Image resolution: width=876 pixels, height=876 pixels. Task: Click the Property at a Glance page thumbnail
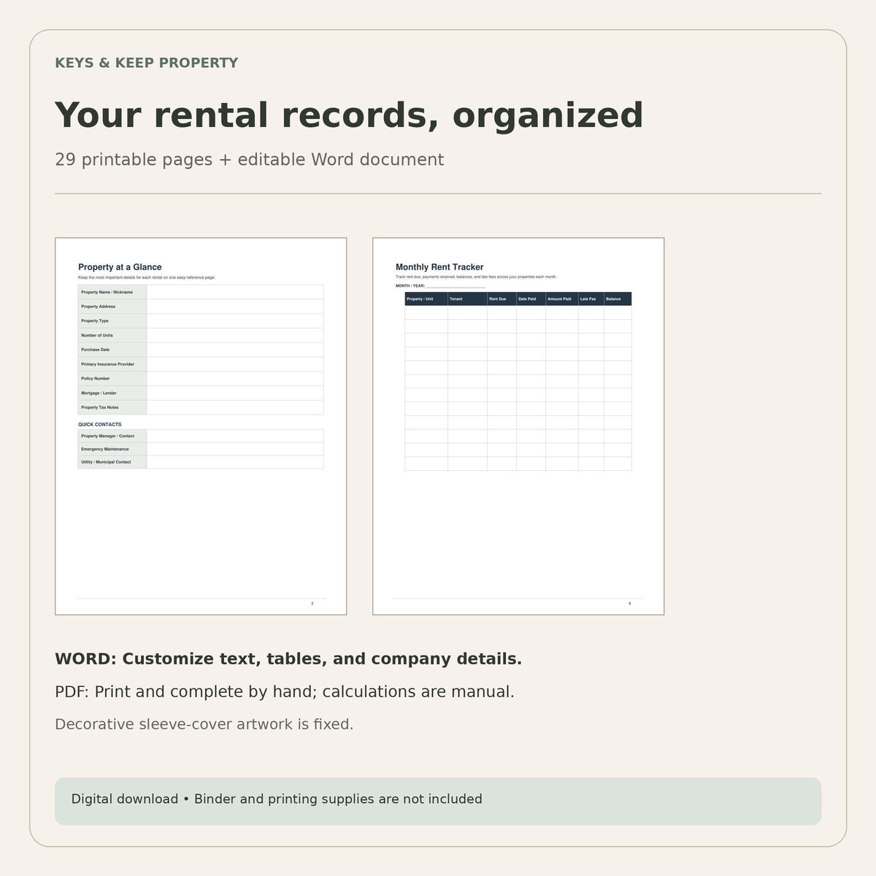[x=201, y=426]
